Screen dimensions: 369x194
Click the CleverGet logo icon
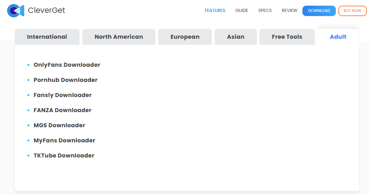[15, 11]
